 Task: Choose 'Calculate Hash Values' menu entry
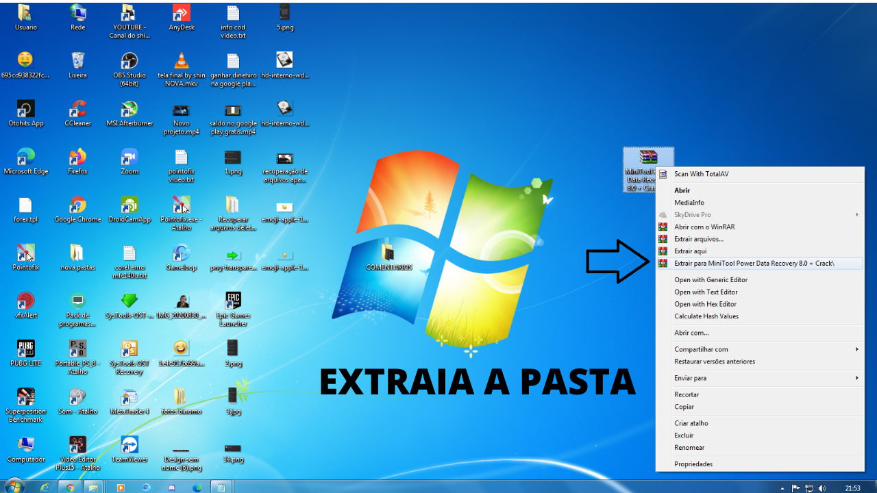pyautogui.click(x=760, y=316)
